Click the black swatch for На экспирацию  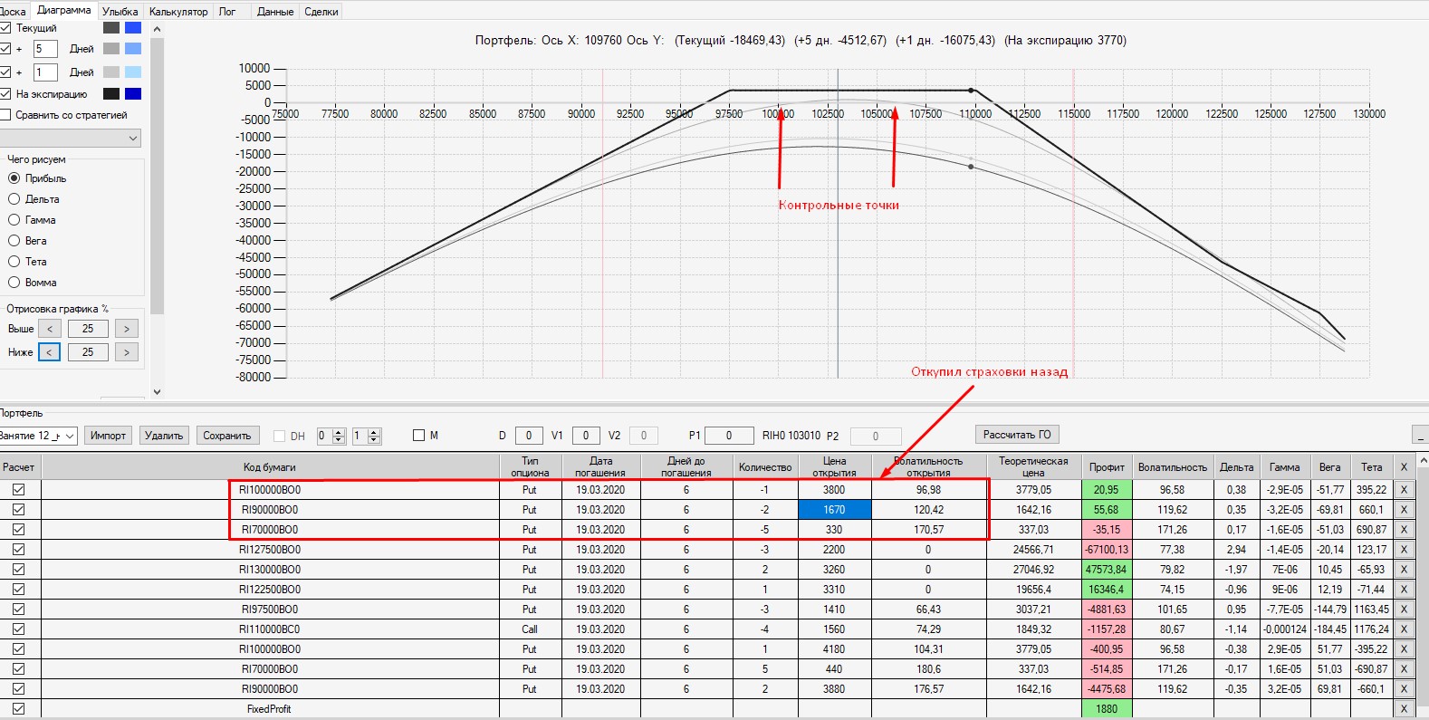click(111, 94)
